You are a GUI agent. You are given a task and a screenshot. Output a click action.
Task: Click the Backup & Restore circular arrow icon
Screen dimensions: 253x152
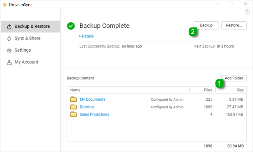[x=9, y=27]
